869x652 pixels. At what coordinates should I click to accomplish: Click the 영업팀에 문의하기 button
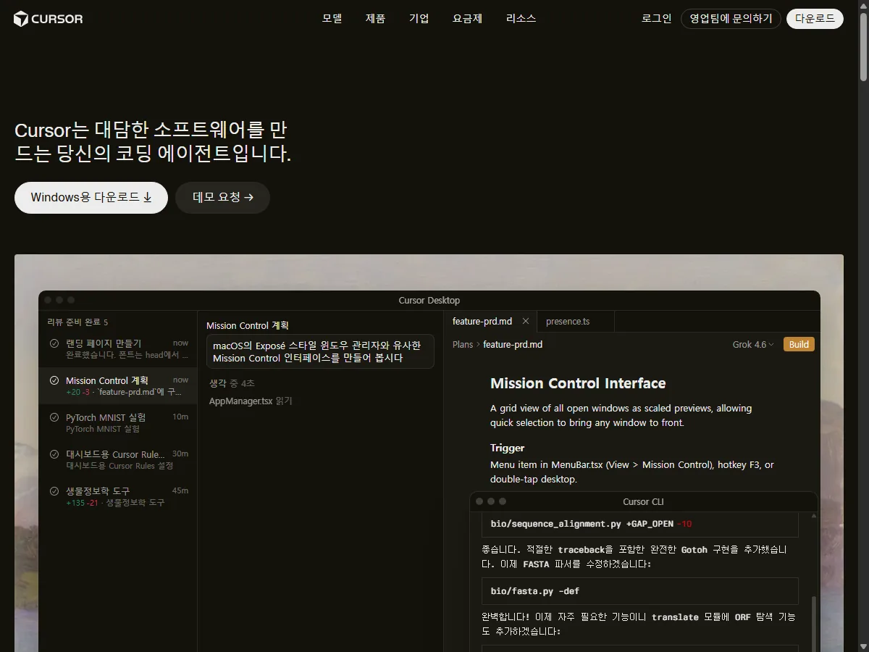pos(731,19)
